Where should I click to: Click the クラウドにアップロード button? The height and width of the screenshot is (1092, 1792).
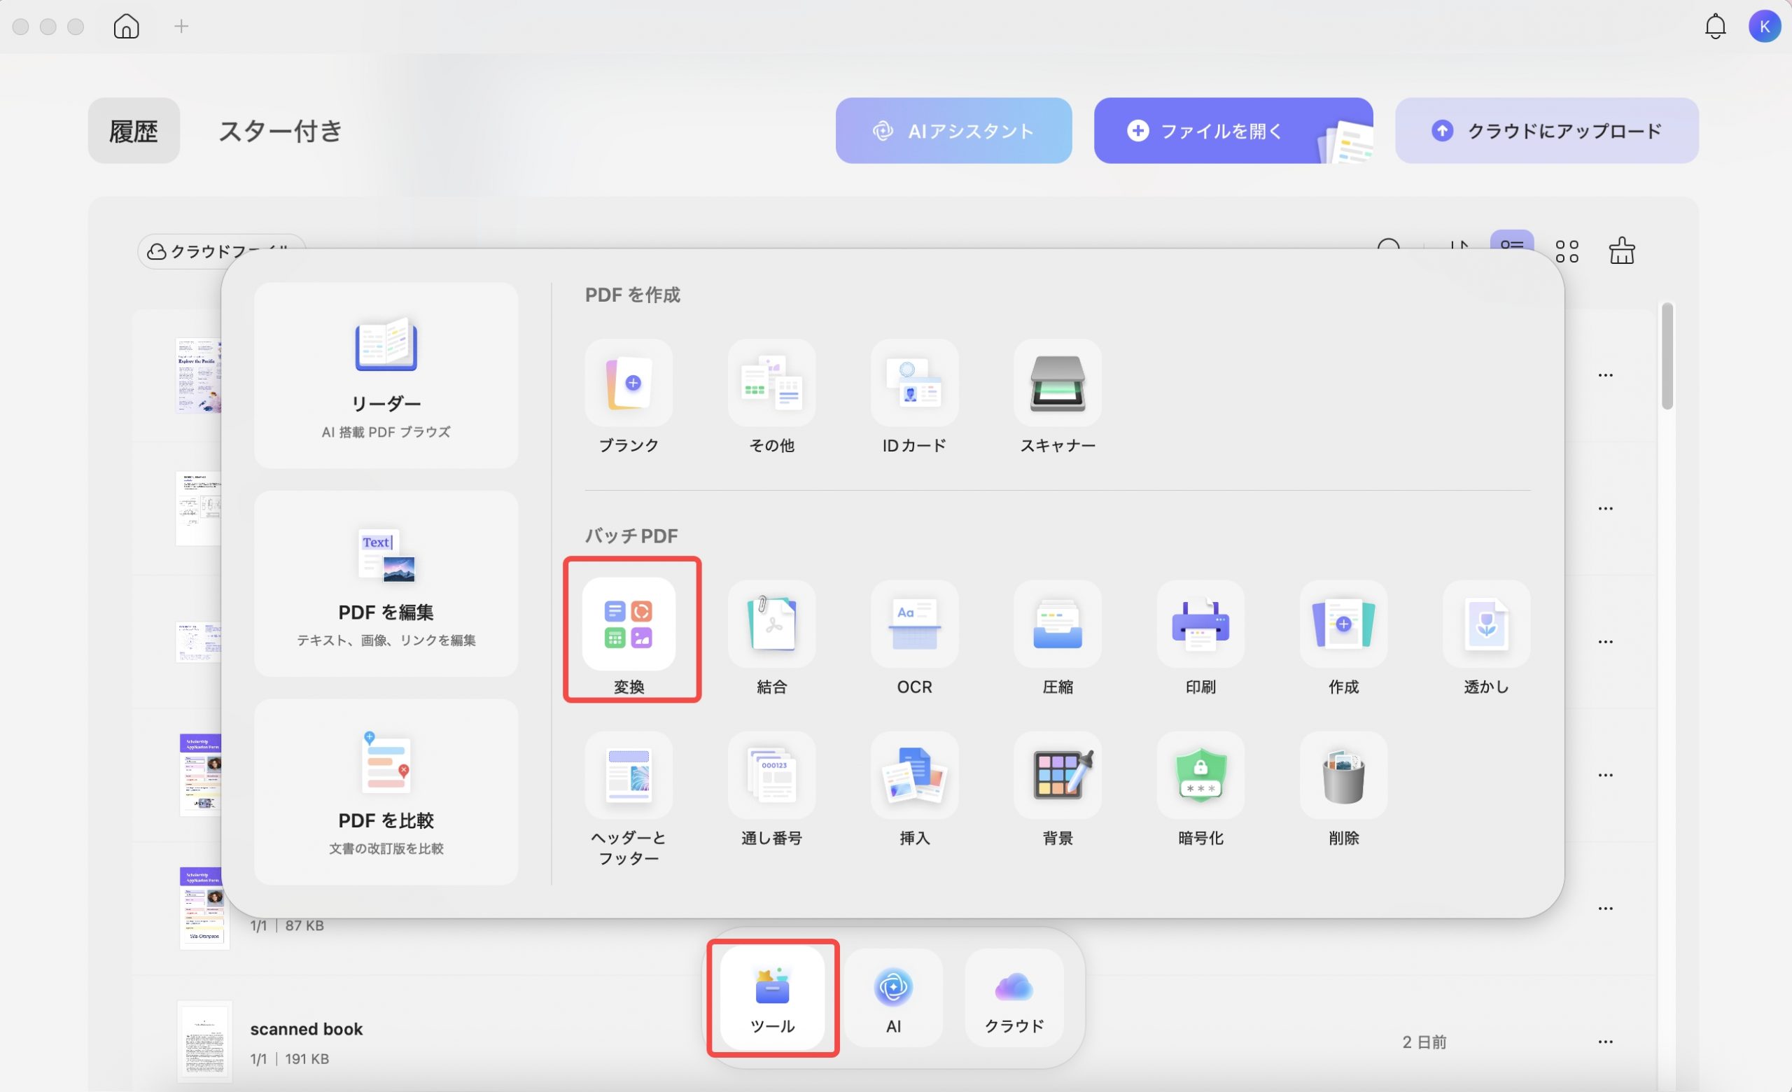(x=1547, y=131)
